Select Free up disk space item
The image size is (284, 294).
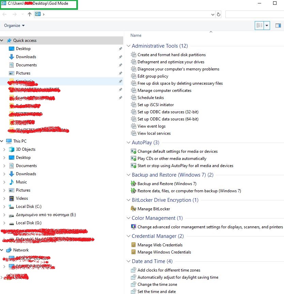point(180,83)
